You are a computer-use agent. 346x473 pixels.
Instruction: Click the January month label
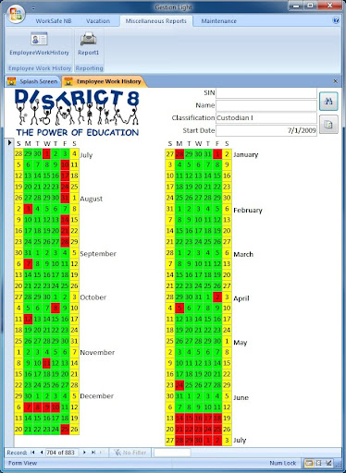coord(246,155)
